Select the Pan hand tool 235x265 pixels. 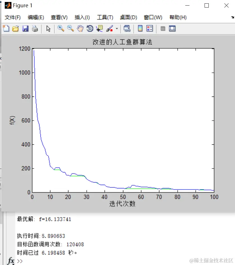(x=80, y=29)
